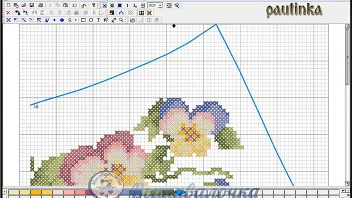
Task: Print the pattern with the printer icon
Action: point(41,5)
